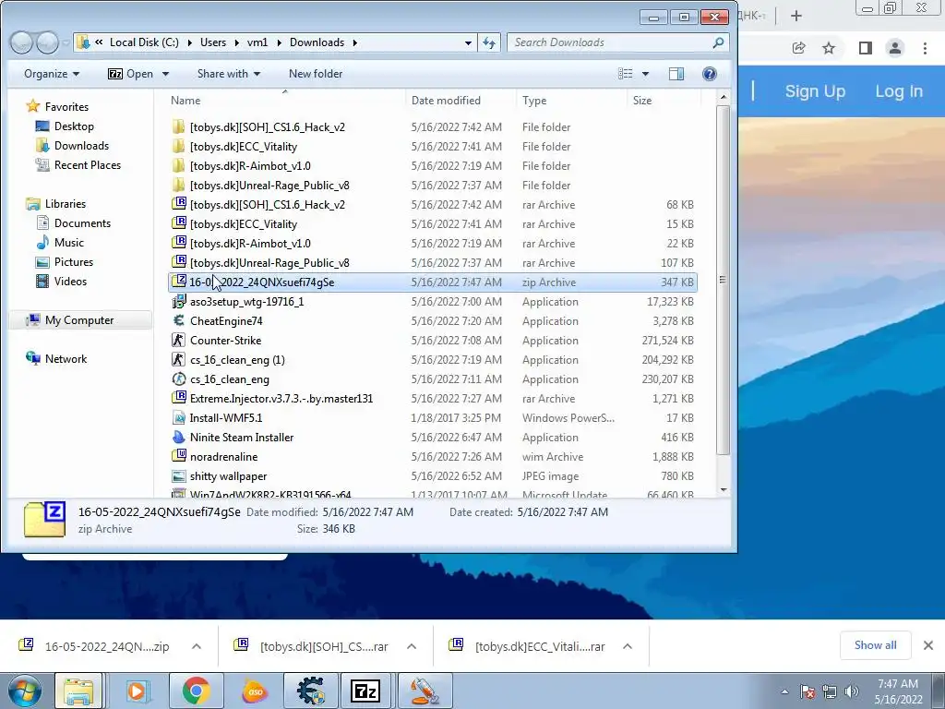Expand options for ECC_Vitali rar download

tap(628, 646)
